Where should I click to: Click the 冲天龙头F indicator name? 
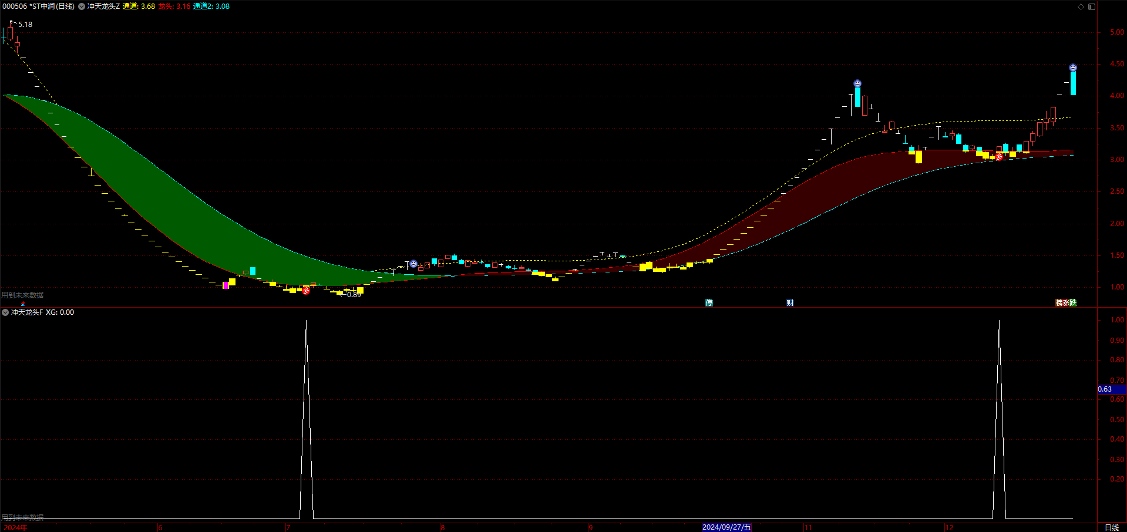click(x=27, y=312)
